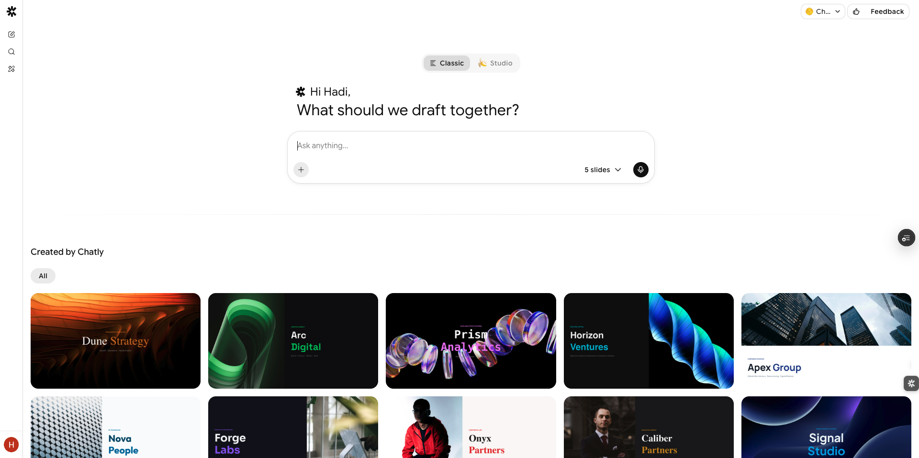
Task: Focus the Ask anything input field
Action: (471, 145)
